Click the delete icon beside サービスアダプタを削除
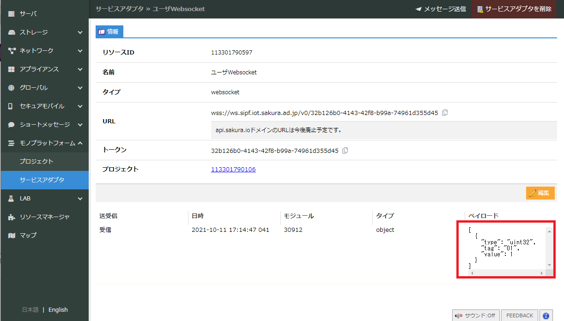The height and width of the screenshot is (321, 564). 480,9
